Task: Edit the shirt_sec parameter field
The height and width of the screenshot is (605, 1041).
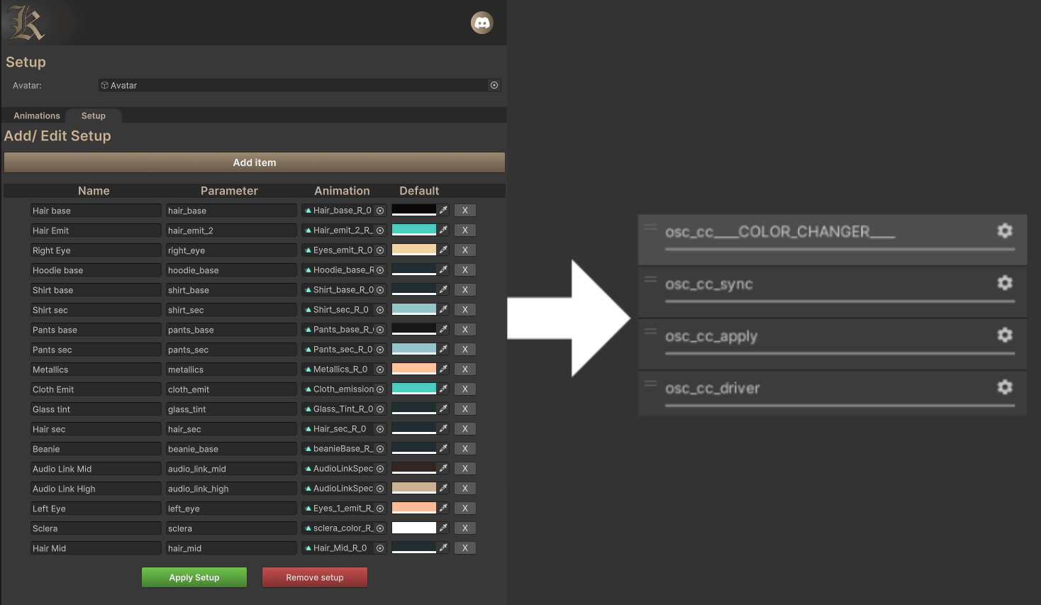Action: coord(231,310)
